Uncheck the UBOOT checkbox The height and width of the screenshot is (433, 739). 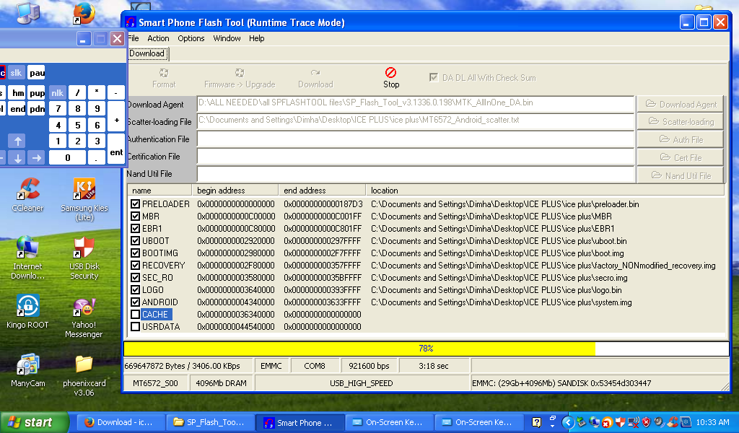pos(135,241)
